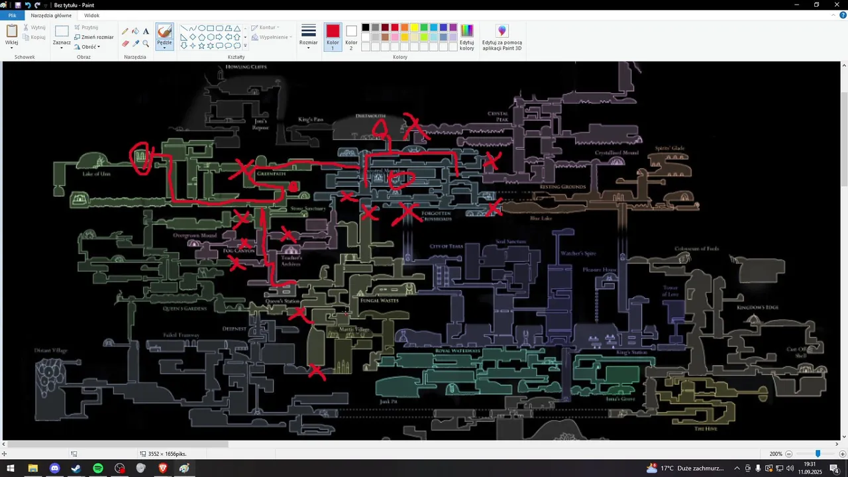Click the 200% zoom level text
This screenshot has height=477, width=848.
[x=776, y=454]
